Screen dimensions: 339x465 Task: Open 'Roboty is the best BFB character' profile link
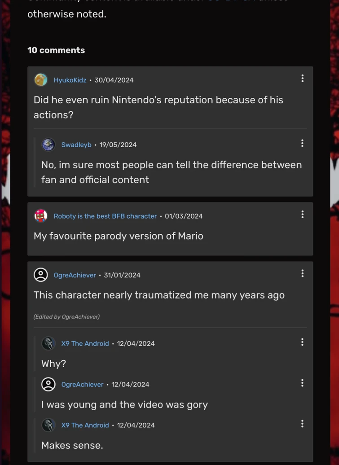pyautogui.click(x=105, y=216)
